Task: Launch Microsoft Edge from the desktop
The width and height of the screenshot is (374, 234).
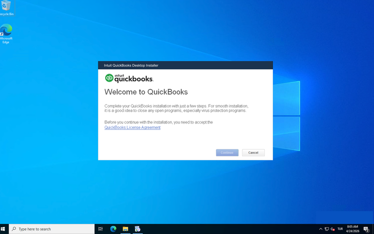Action: [6, 33]
